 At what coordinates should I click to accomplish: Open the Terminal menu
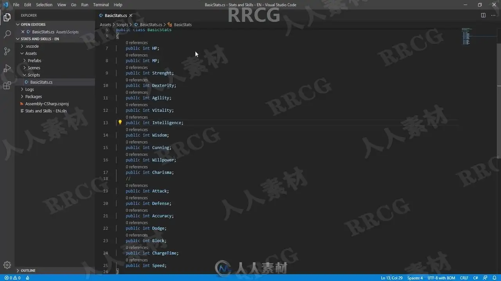click(x=101, y=5)
